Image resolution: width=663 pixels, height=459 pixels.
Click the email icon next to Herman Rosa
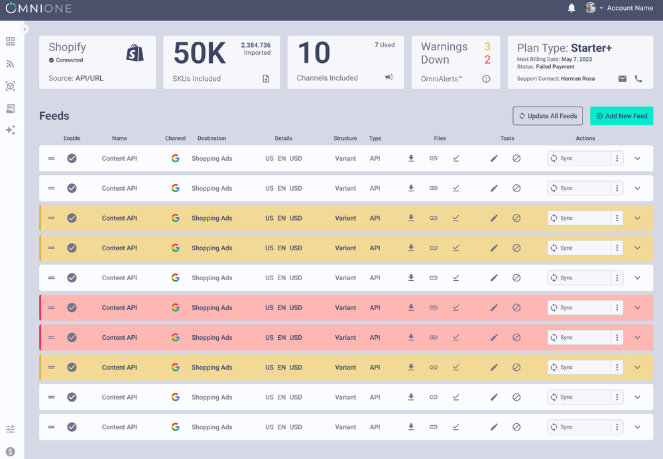pyautogui.click(x=622, y=78)
